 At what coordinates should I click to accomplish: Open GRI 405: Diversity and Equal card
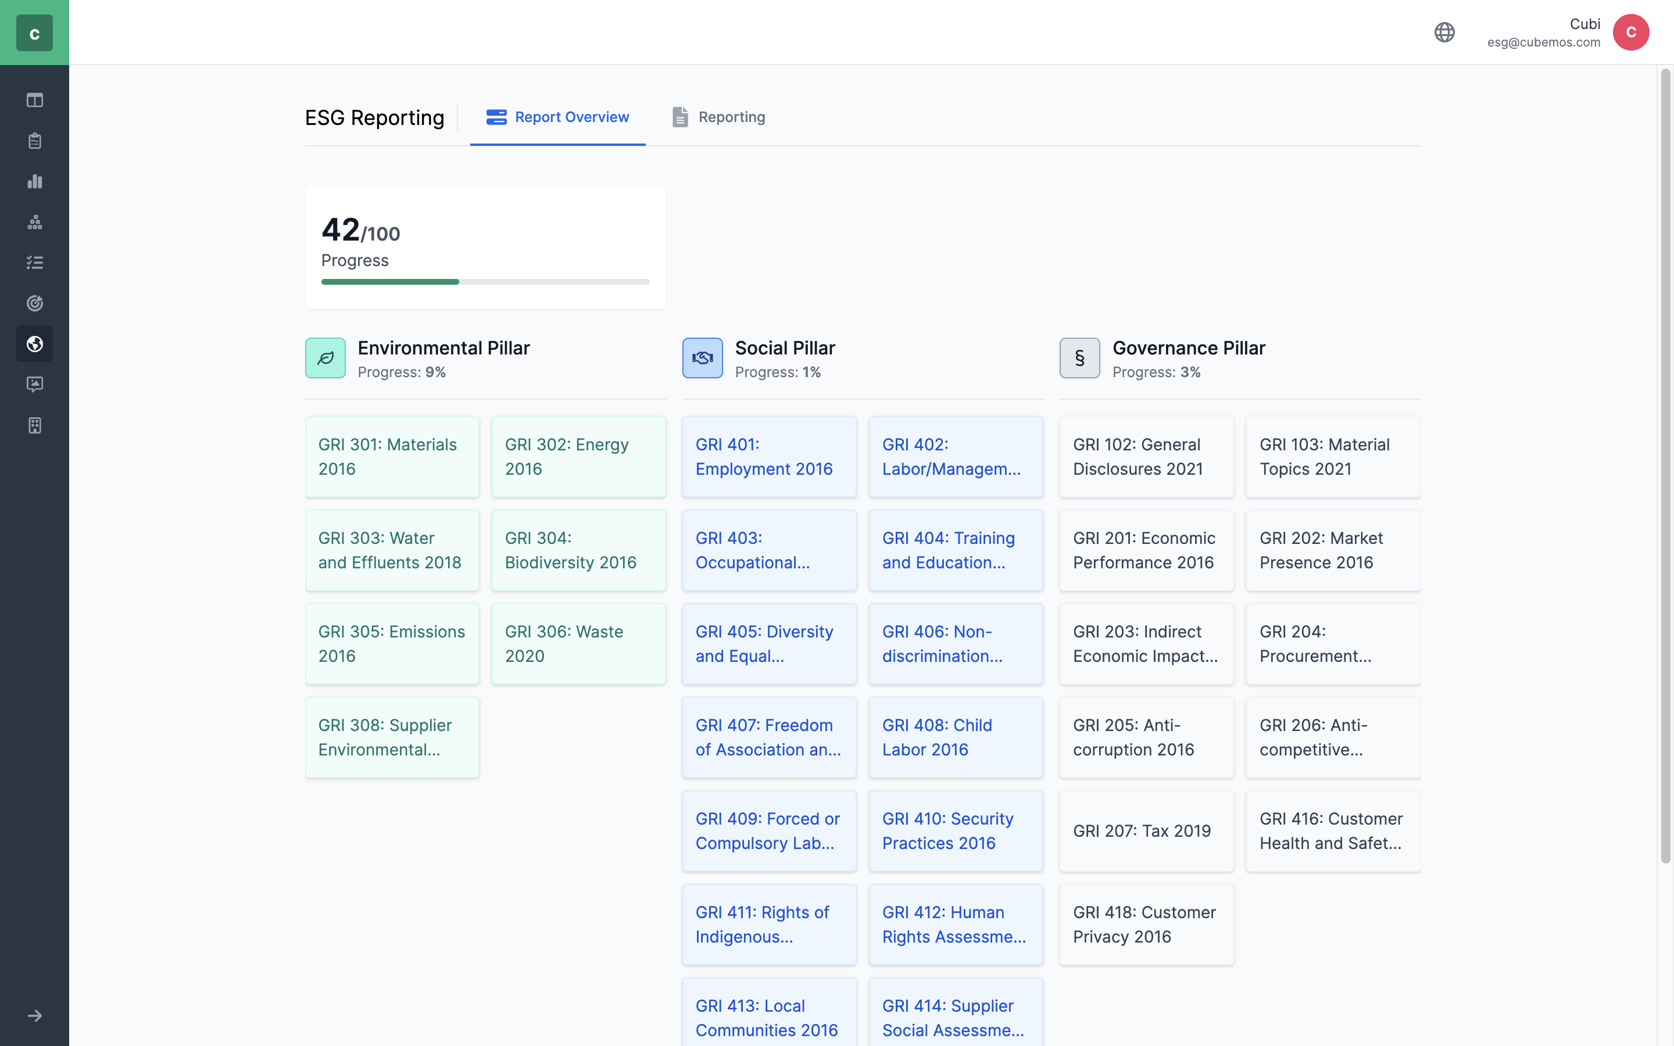(769, 644)
